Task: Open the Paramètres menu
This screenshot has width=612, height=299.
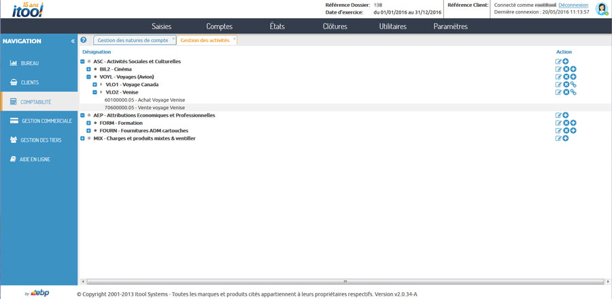Action: point(450,26)
